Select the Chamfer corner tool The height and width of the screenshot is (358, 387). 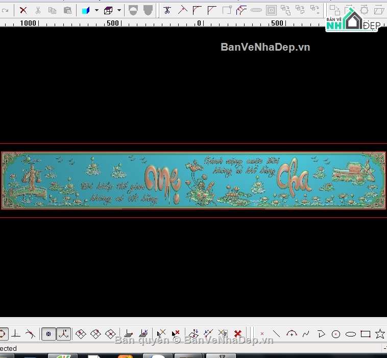(212, 10)
